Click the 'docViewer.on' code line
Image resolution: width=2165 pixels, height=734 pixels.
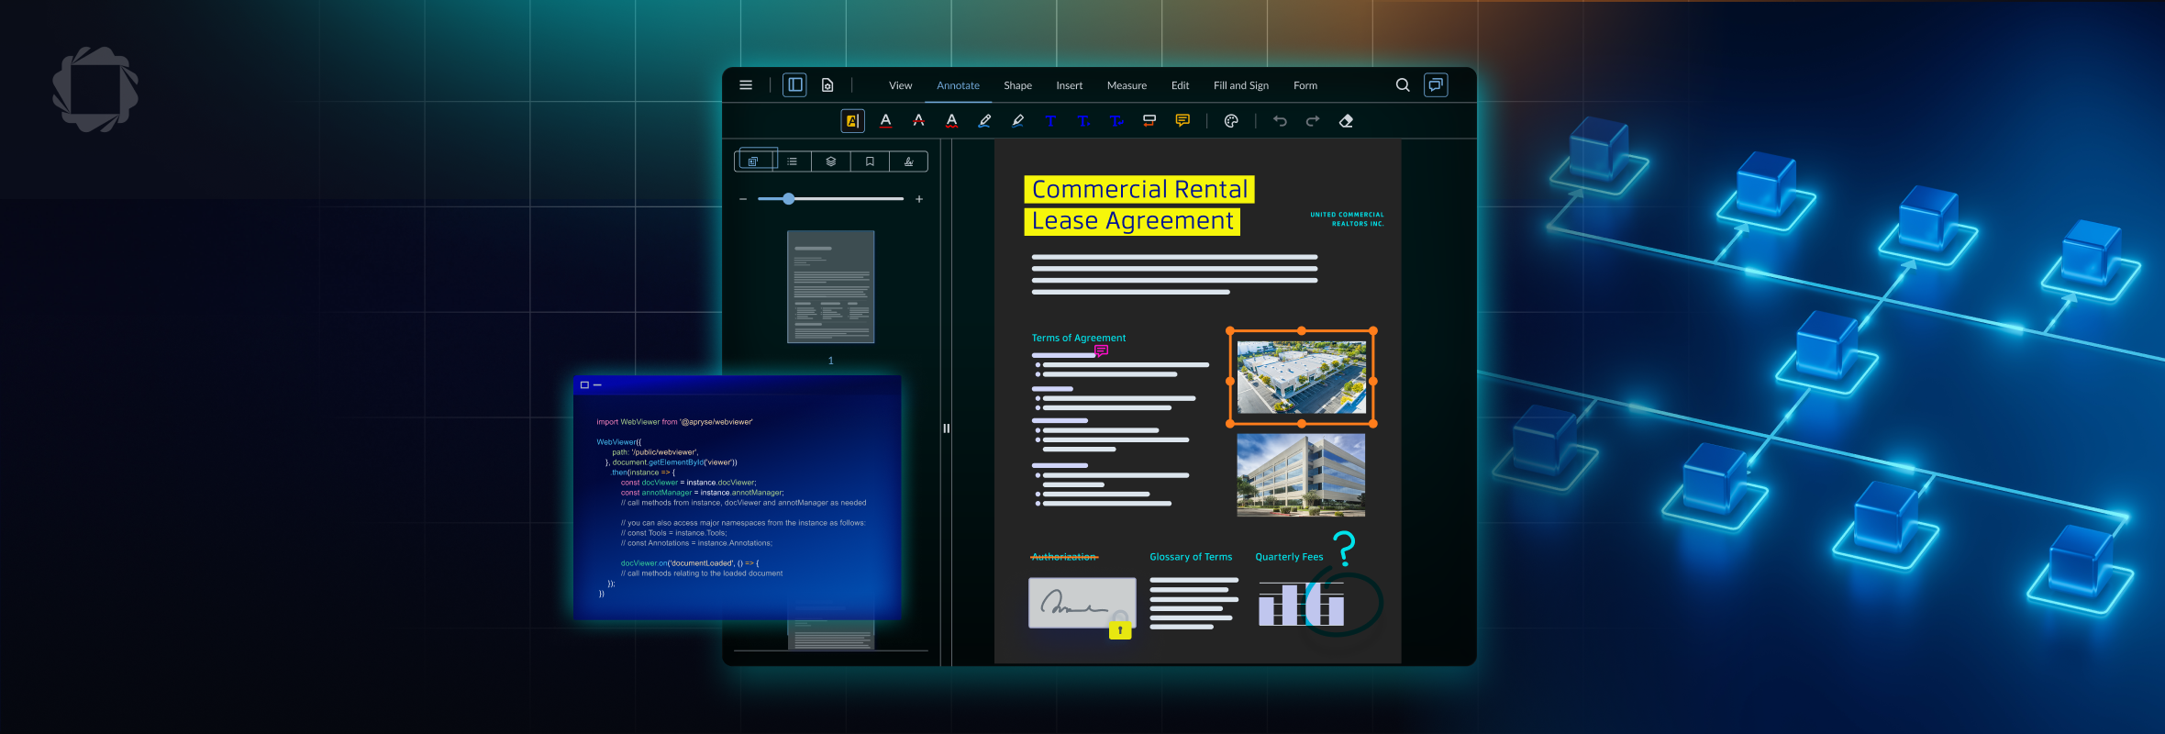pyautogui.click(x=690, y=563)
